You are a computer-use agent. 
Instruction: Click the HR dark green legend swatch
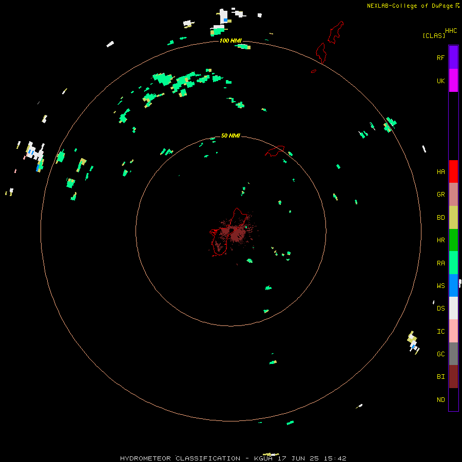click(453, 240)
